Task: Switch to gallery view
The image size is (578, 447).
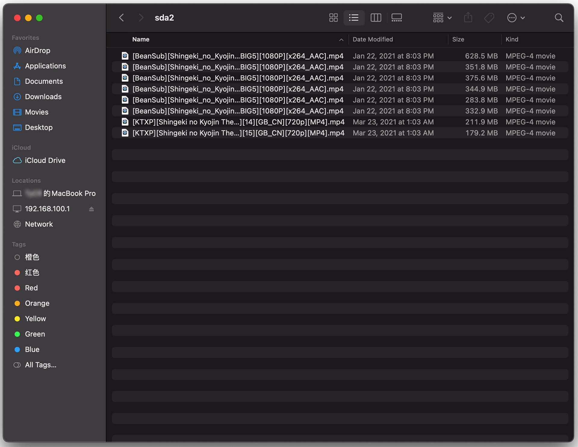Action: pos(396,18)
